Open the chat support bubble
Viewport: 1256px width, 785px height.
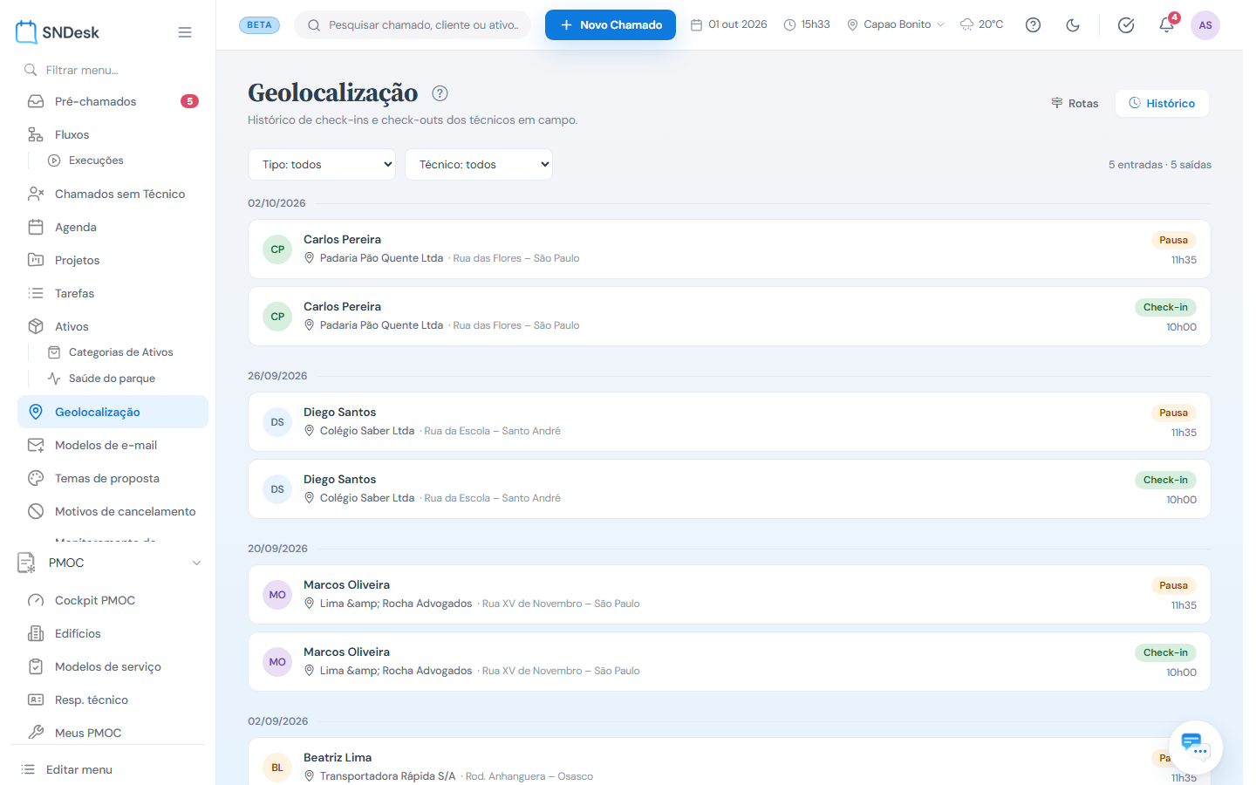pyautogui.click(x=1196, y=747)
